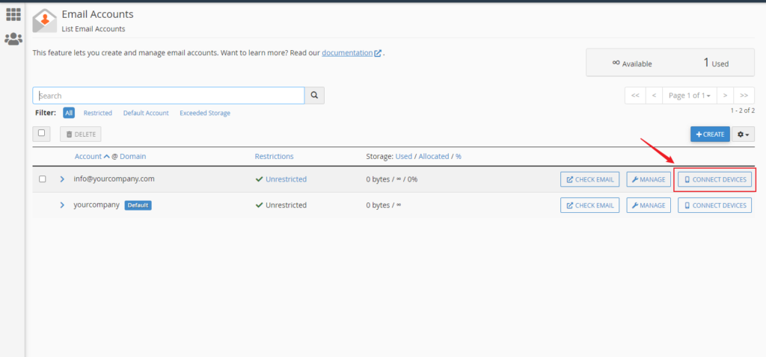Screen dimensions: 766x357
Task: Open the apps grid icon in sidebar
Action: click(x=13, y=15)
